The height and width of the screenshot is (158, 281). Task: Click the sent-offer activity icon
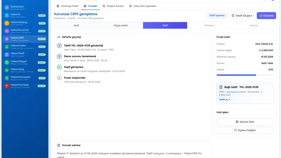point(59,46)
